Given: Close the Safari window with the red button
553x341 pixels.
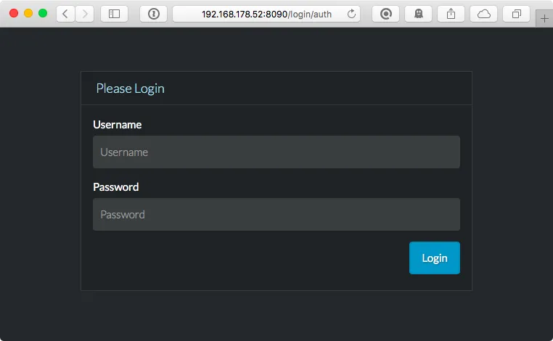Looking at the screenshot, I should [14, 13].
